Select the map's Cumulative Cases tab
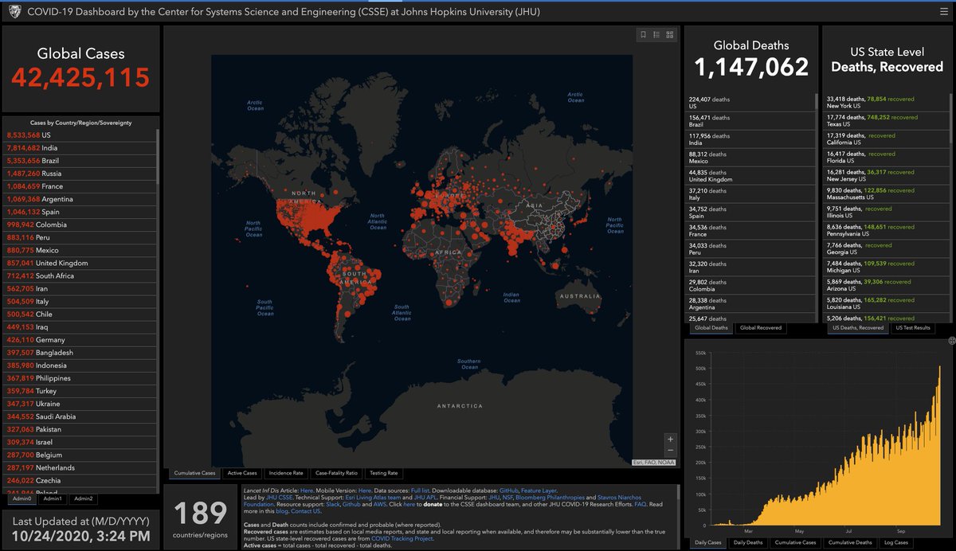The height and width of the screenshot is (551, 956). click(195, 473)
